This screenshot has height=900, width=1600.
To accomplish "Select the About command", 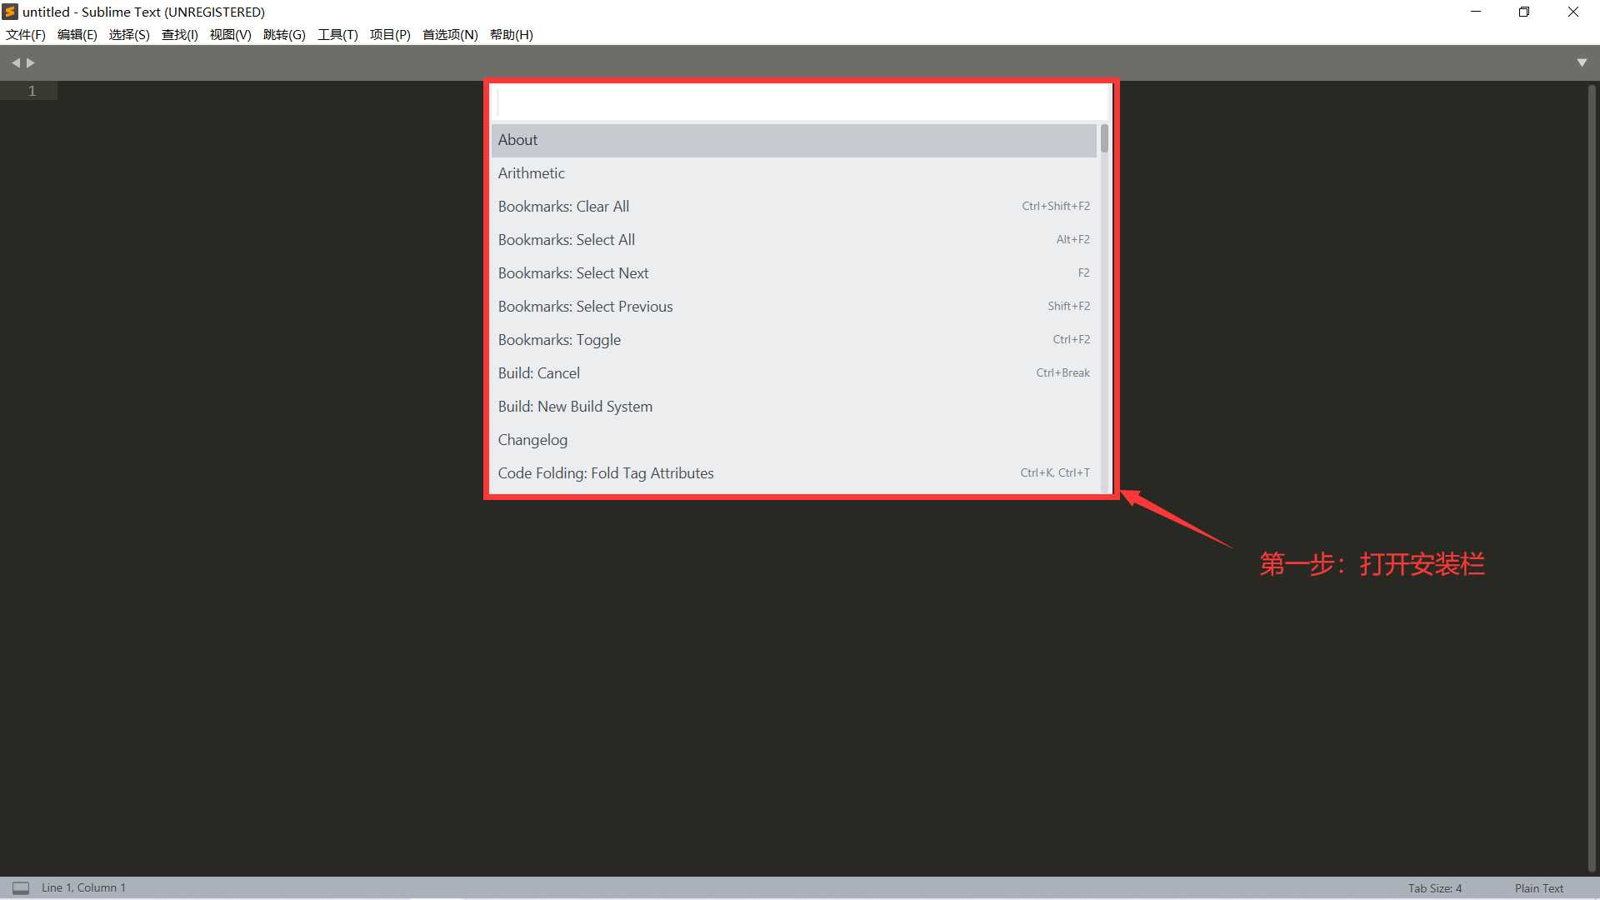I will click(794, 140).
